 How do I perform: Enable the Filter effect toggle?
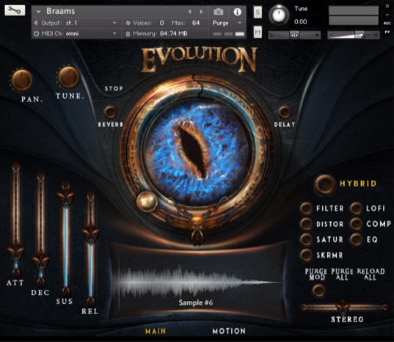coord(306,208)
